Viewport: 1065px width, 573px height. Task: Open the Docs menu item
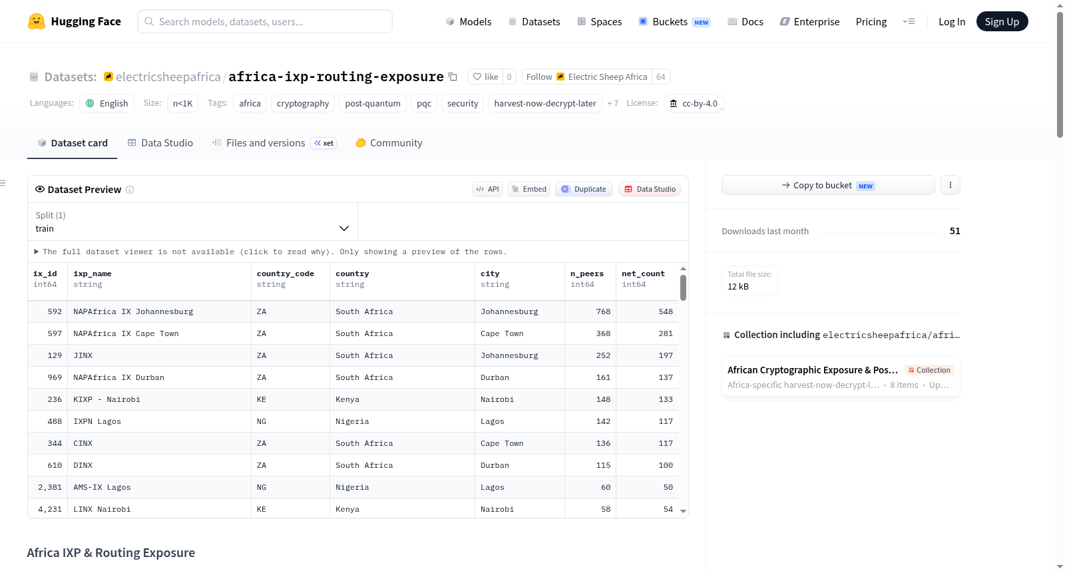click(745, 21)
